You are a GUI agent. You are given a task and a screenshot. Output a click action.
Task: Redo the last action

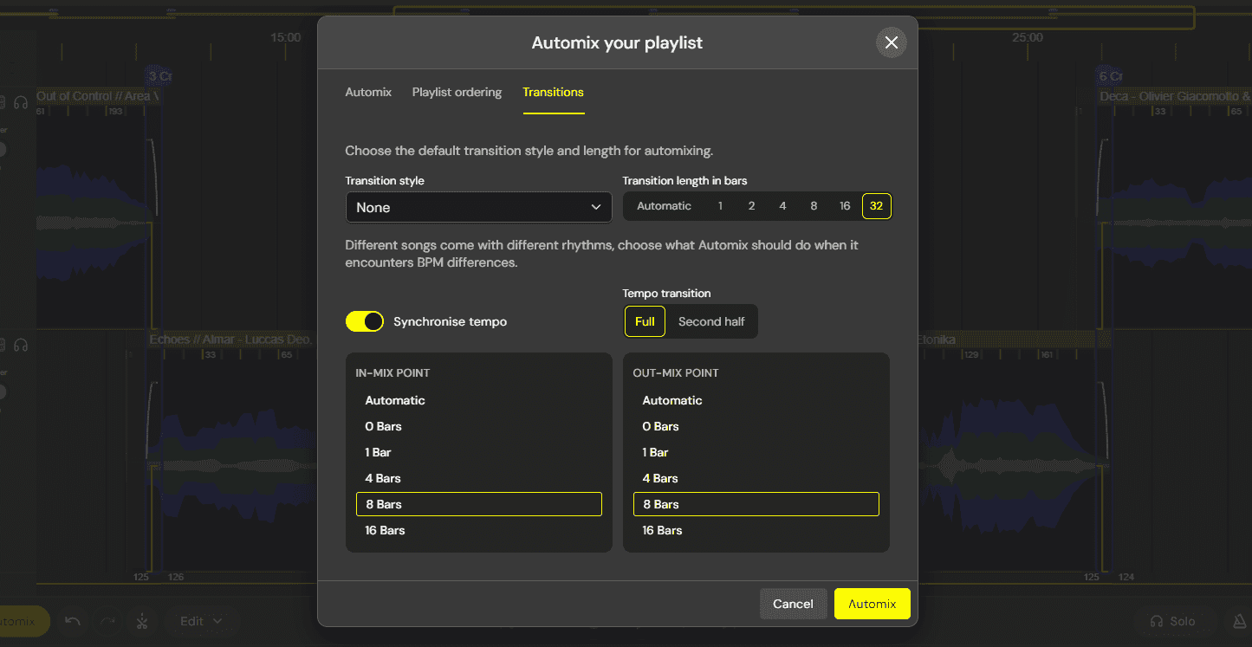pyautogui.click(x=107, y=621)
